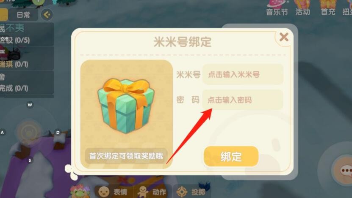Image resolution: width=352 pixels, height=198 pixels.
Task: Select the task showing (0/5) progress
Action: click(27, 34)
